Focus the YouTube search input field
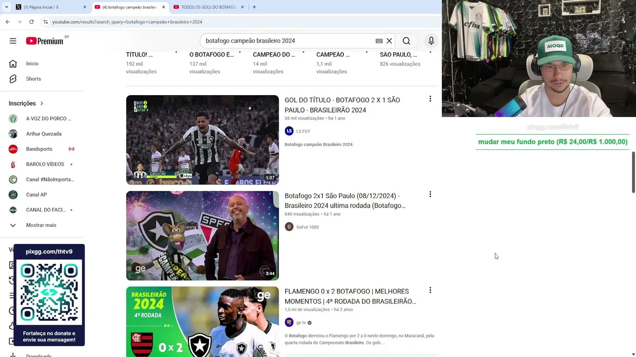This screenshot has width=636, height=357. pyautogui.click(x=288, y=41)
